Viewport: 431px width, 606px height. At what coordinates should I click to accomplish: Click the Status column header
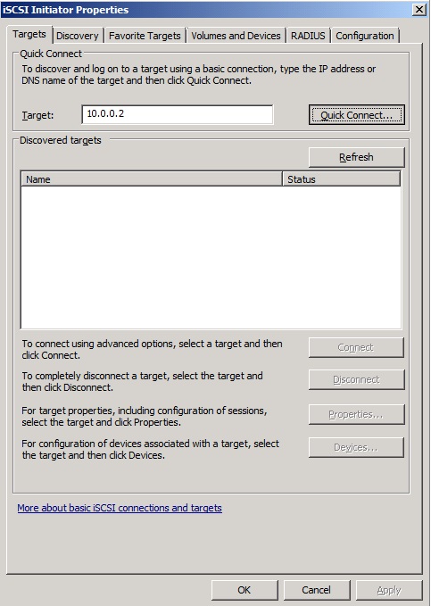[x=342, y=179]
